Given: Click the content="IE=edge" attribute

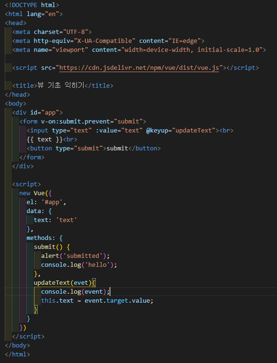Looking at the screenshot, I should (x=170, y=41).
